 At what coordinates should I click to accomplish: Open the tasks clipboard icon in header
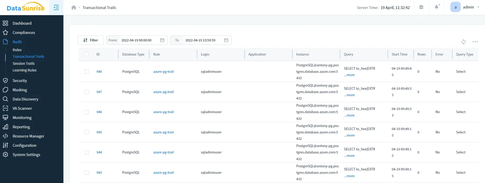(x=421, y=7)
